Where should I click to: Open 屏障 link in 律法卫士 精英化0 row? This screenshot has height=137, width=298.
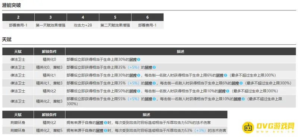(133, 59)
